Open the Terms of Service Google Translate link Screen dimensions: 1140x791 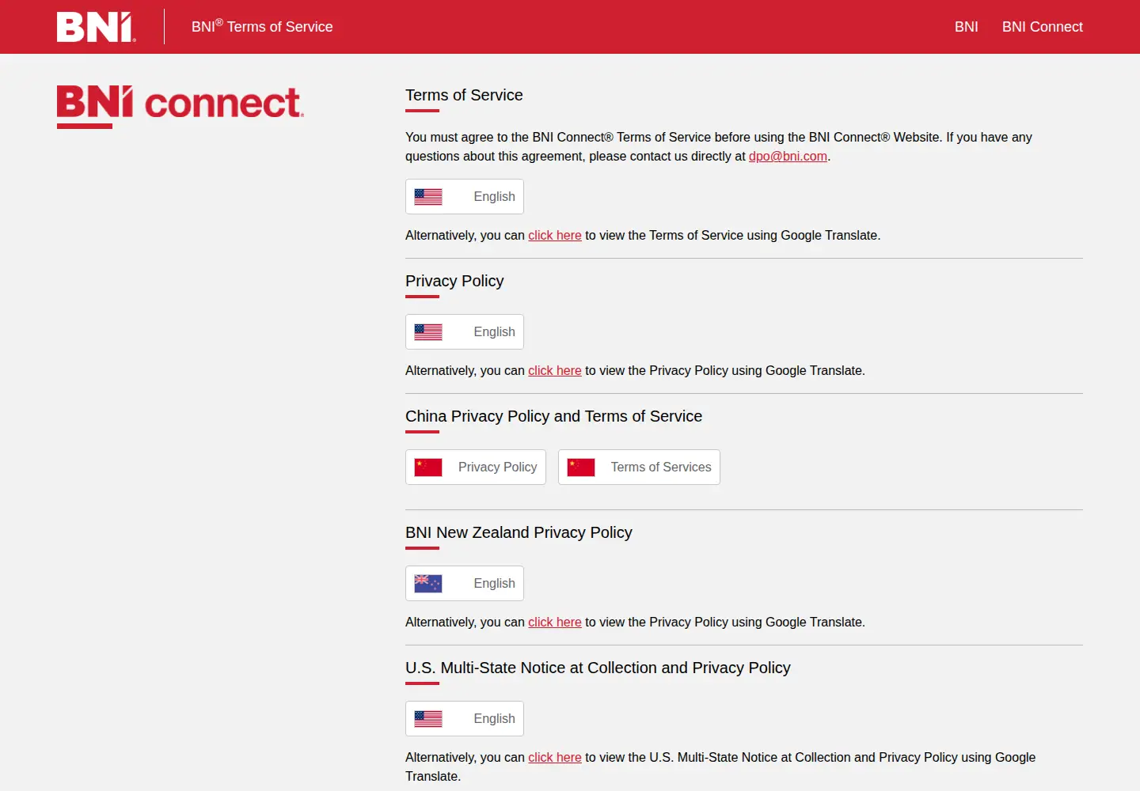pos(555,236)
